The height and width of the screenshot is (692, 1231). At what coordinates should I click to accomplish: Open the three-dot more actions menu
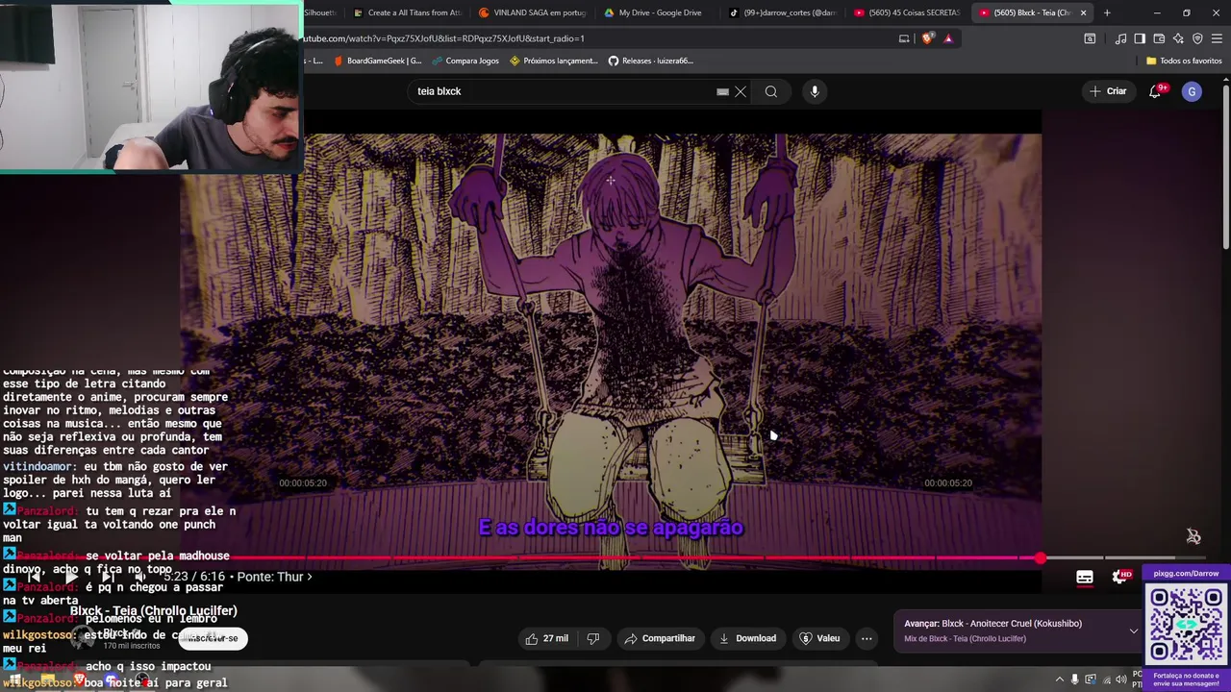pyautogui.click(x=867, y=638)
